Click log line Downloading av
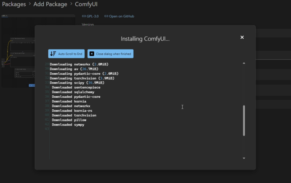The width and height of the screenshot is (291, 183). pos(74,69)
